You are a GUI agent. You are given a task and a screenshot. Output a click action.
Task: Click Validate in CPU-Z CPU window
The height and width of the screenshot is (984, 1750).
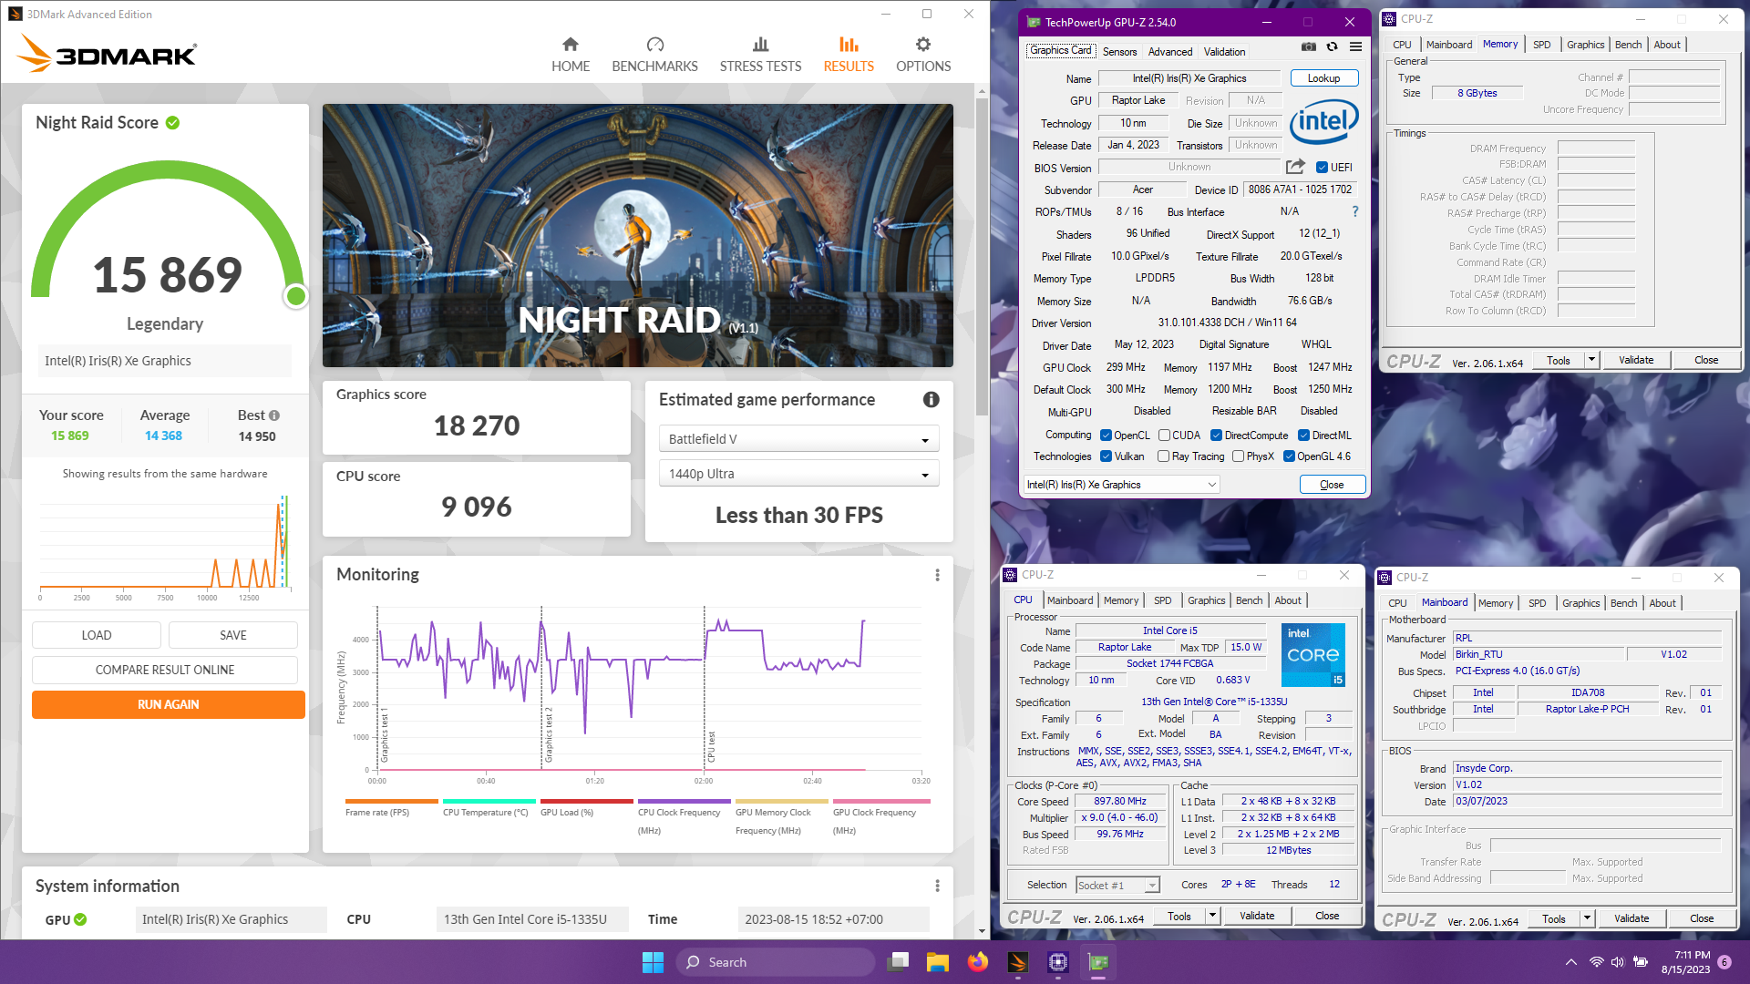click(x=1257, y=916)
